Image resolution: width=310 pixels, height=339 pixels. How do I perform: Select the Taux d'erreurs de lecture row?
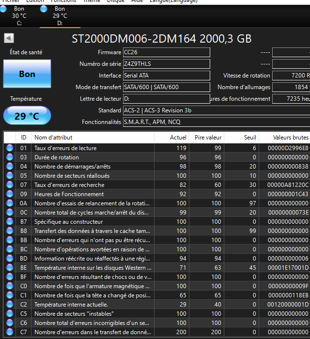pyautogui.click(x=157, y=148)
